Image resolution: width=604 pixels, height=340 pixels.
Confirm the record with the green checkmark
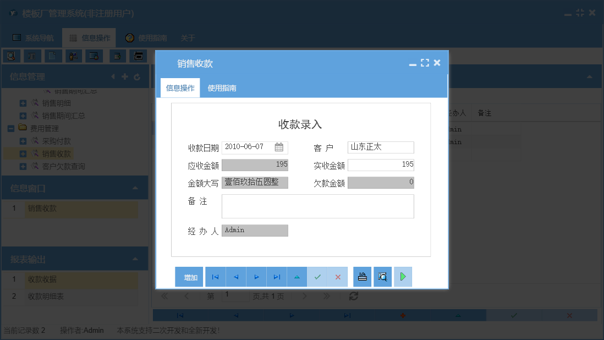pos(318,277)
